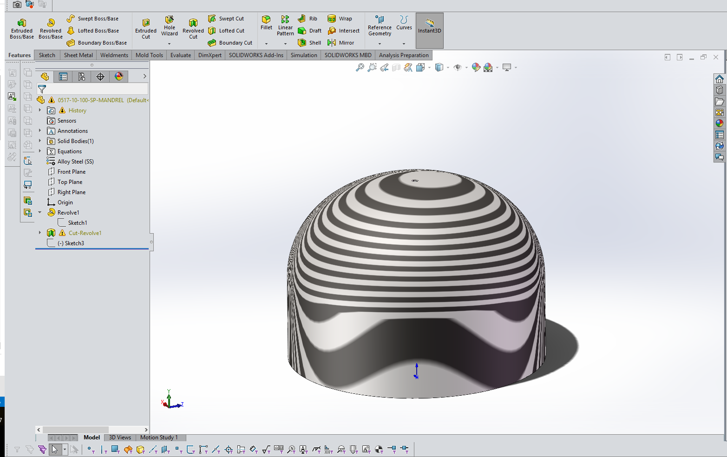Image resolution: width=727 pixels, height=457 pixels.
Task: Expand the Revolve1 feature node
Action: point(39,212)
